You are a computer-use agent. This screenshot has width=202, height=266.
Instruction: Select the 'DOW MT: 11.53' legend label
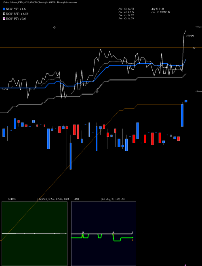(x=17, y=14)
